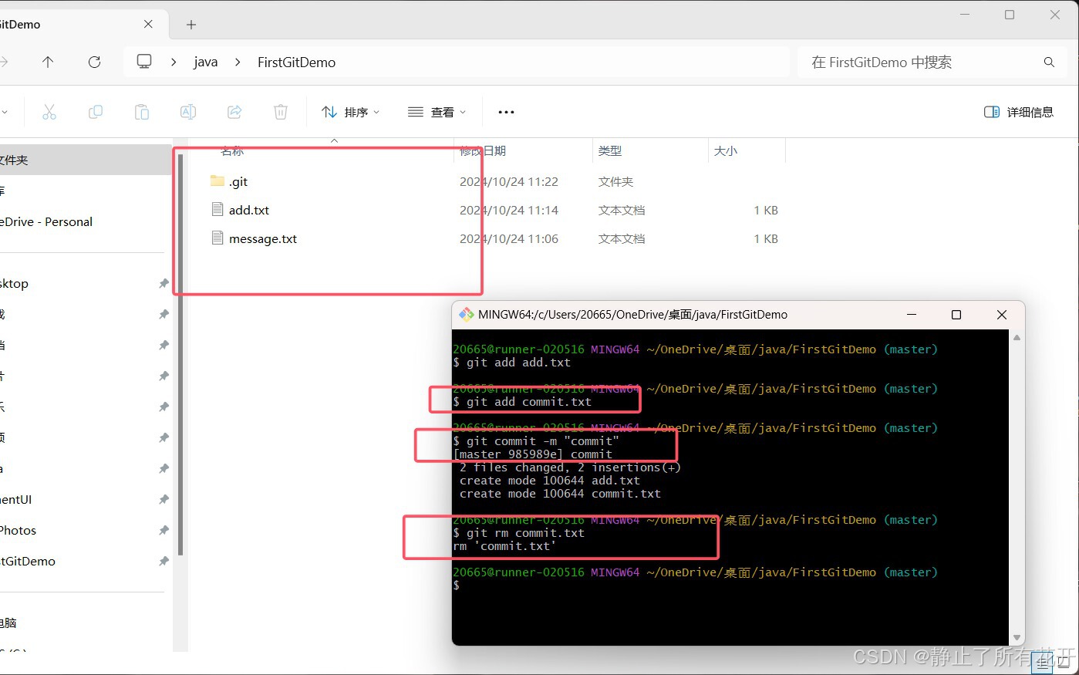
Task: Click the message.txt document icon
Action: pos(217,238)
